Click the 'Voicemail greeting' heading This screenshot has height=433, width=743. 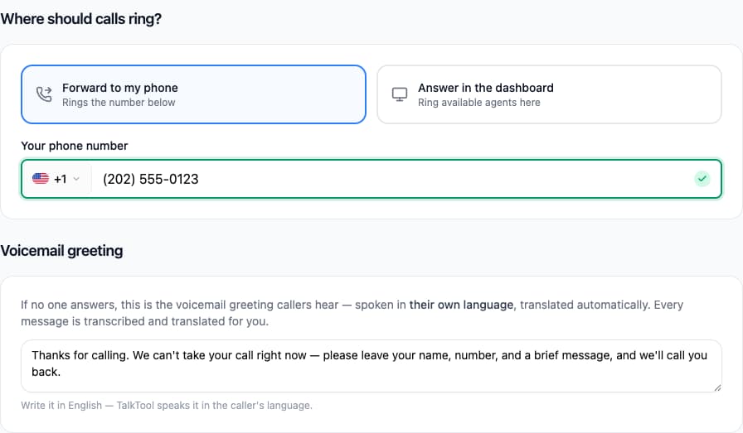[x=61, y=251]
